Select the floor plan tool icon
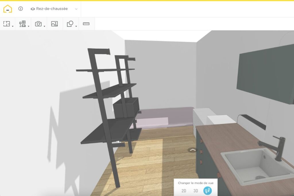Image resolution: width=294 pixels, height=196 pixels. pos(6,24)
